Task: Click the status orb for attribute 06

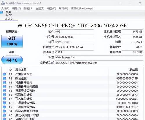Action: pyautogui.click(x=4, y=95)
